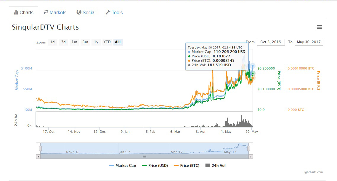Click the 17. Oct date axis label
This screenshot has height=181, width=337.
click(x=49, y=132)
